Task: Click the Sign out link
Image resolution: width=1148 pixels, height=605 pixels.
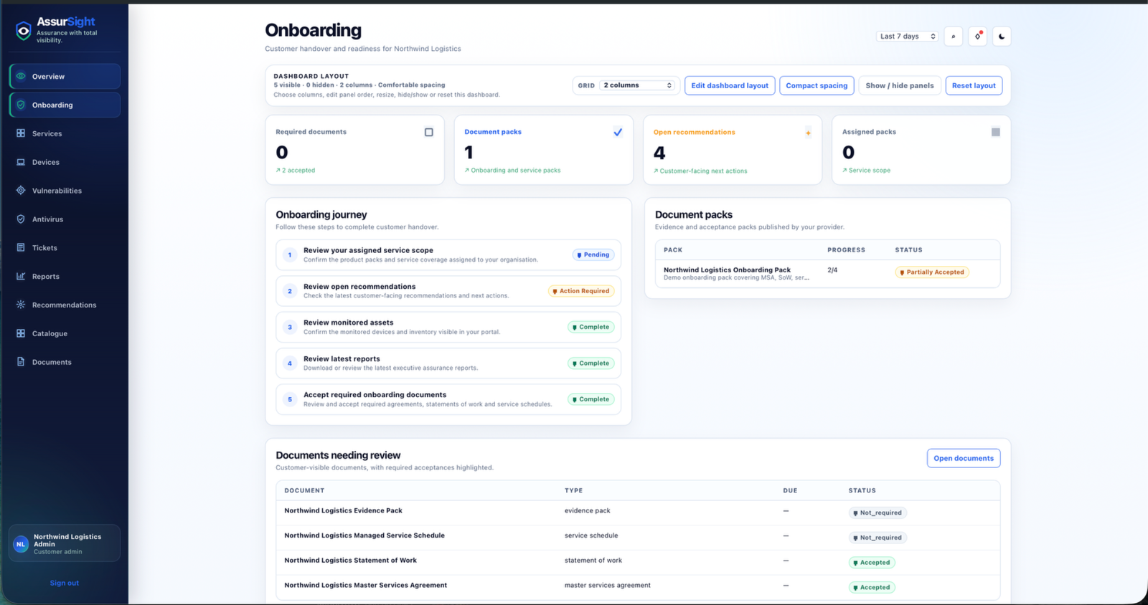Action: (65, 583)
